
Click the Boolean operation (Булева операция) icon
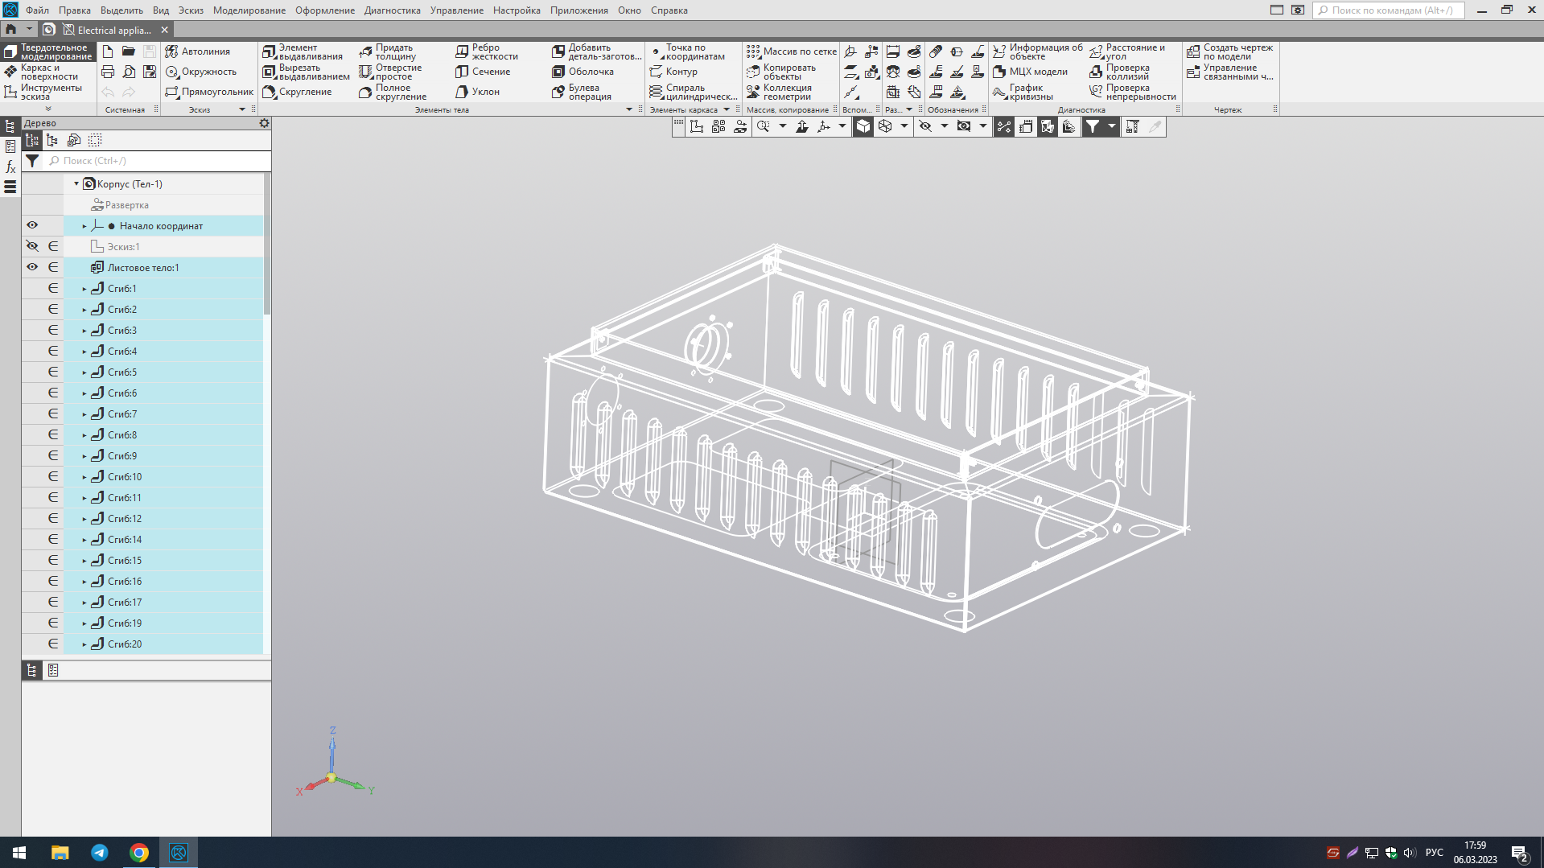point(558,93)
